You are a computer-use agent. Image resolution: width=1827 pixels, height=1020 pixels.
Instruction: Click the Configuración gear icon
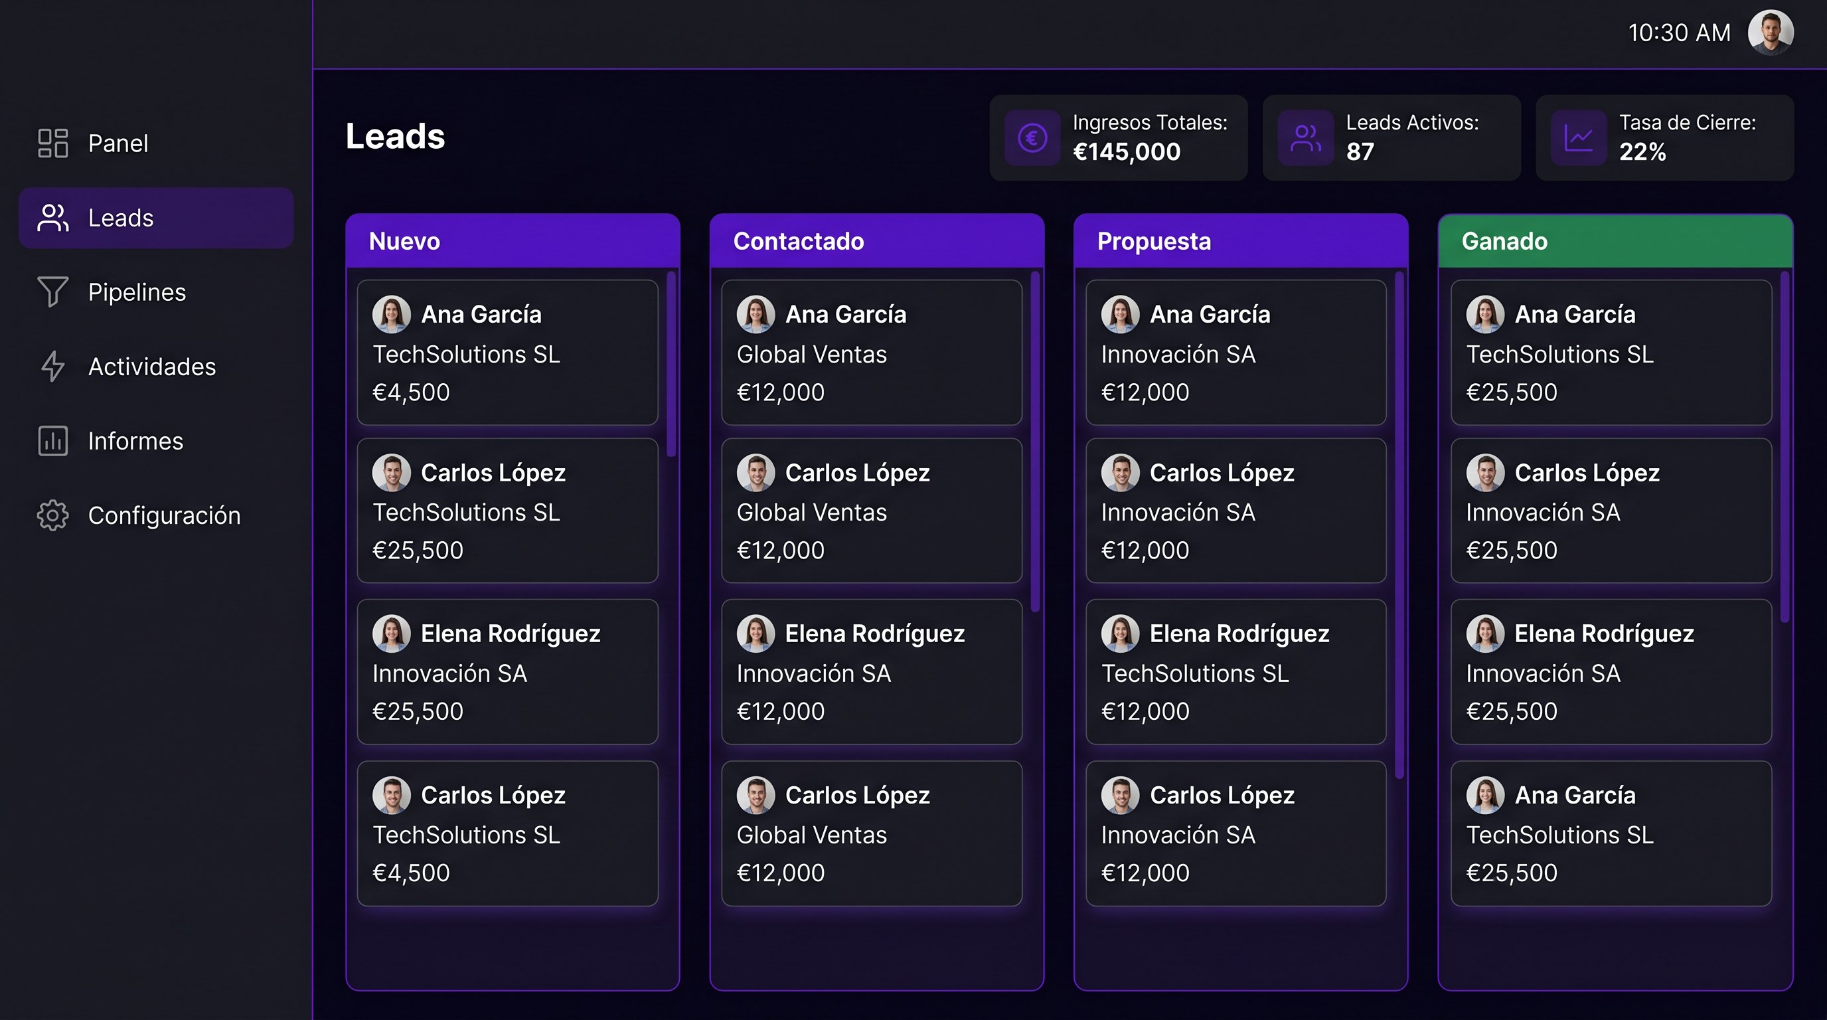[52, 515]
